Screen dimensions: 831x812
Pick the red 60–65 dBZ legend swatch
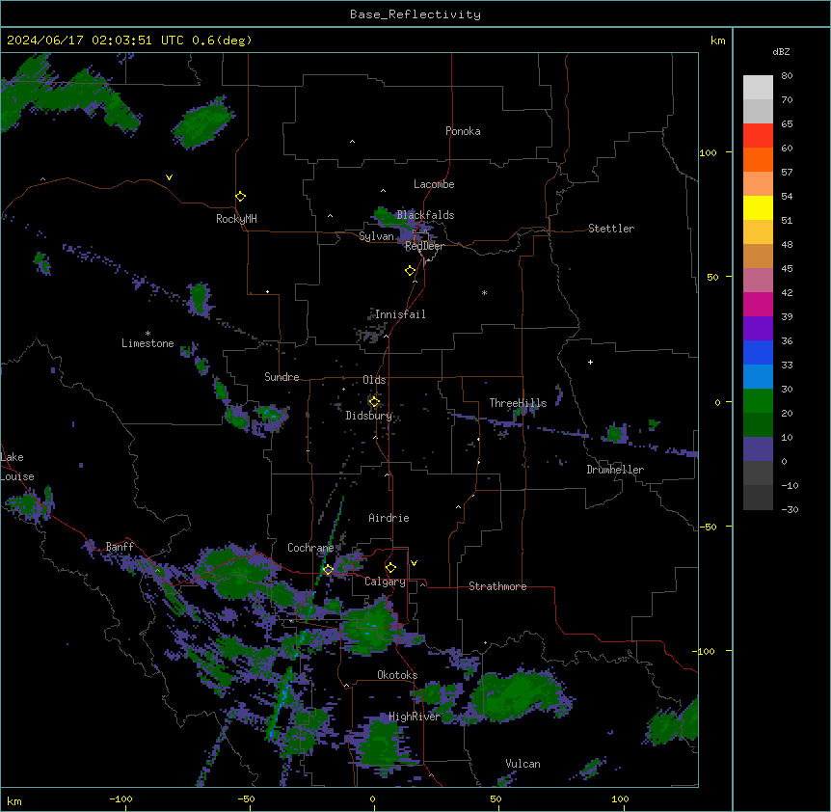tap(758, 136)
